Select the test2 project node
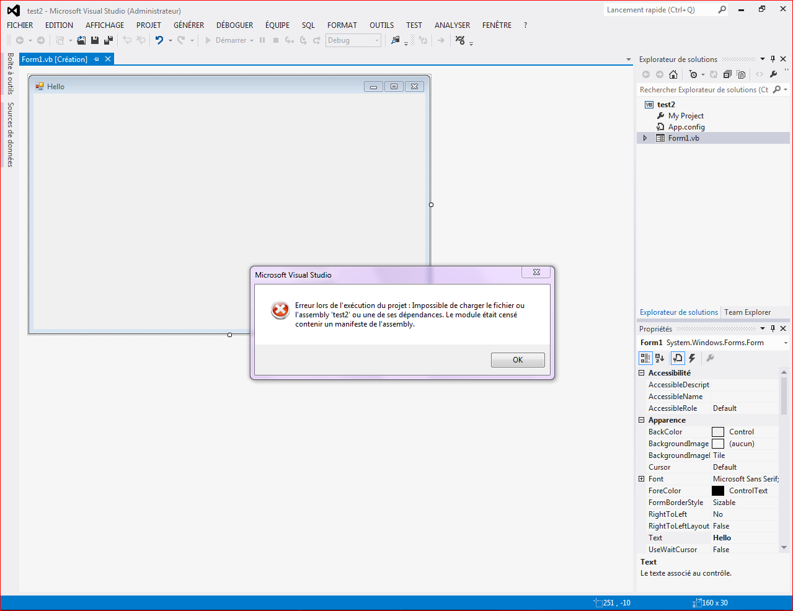Screen dimensions: 793x611 [x=666, y=105]
